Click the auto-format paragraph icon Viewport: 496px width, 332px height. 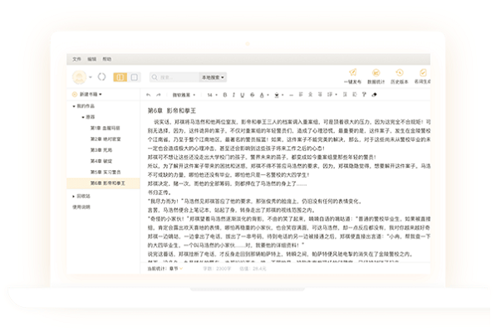[364, 95]
